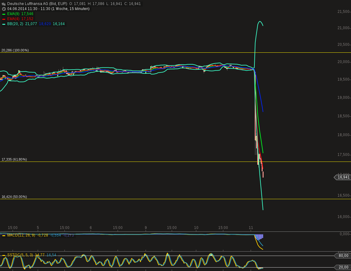Click the 18,500 price axis label
Screen dimensions: 351x271
[x=344, y=116]
